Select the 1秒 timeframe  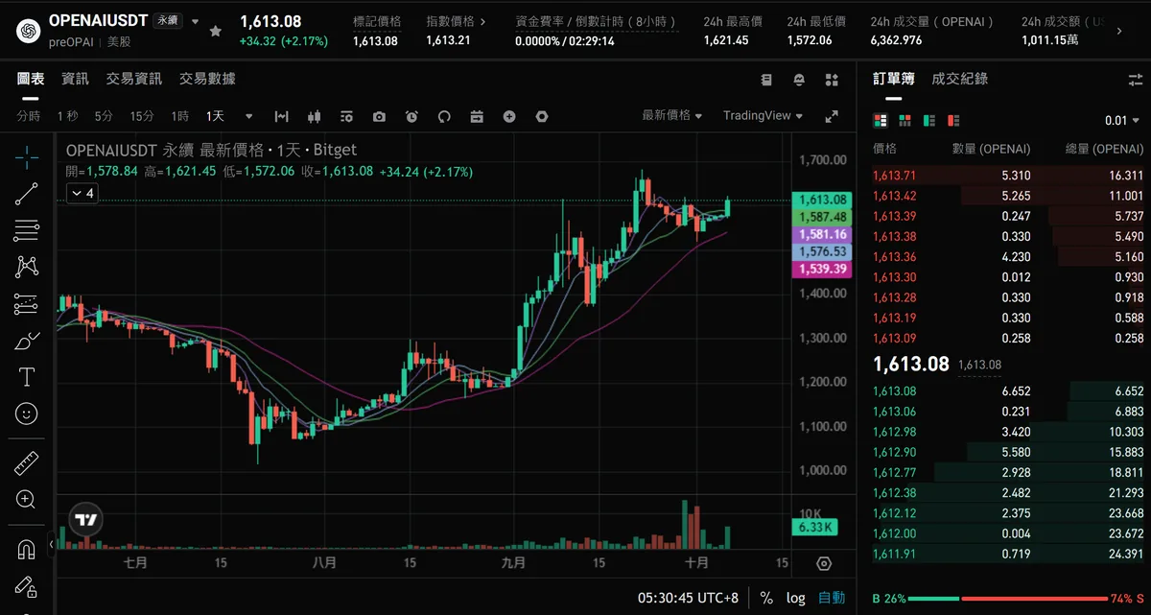[x=67, y=116]
